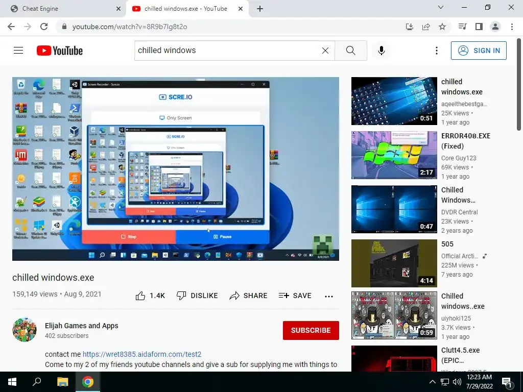This screenshot has height=392, width=523.
Task: Save video to a playlist
Action: coord(295,296)
